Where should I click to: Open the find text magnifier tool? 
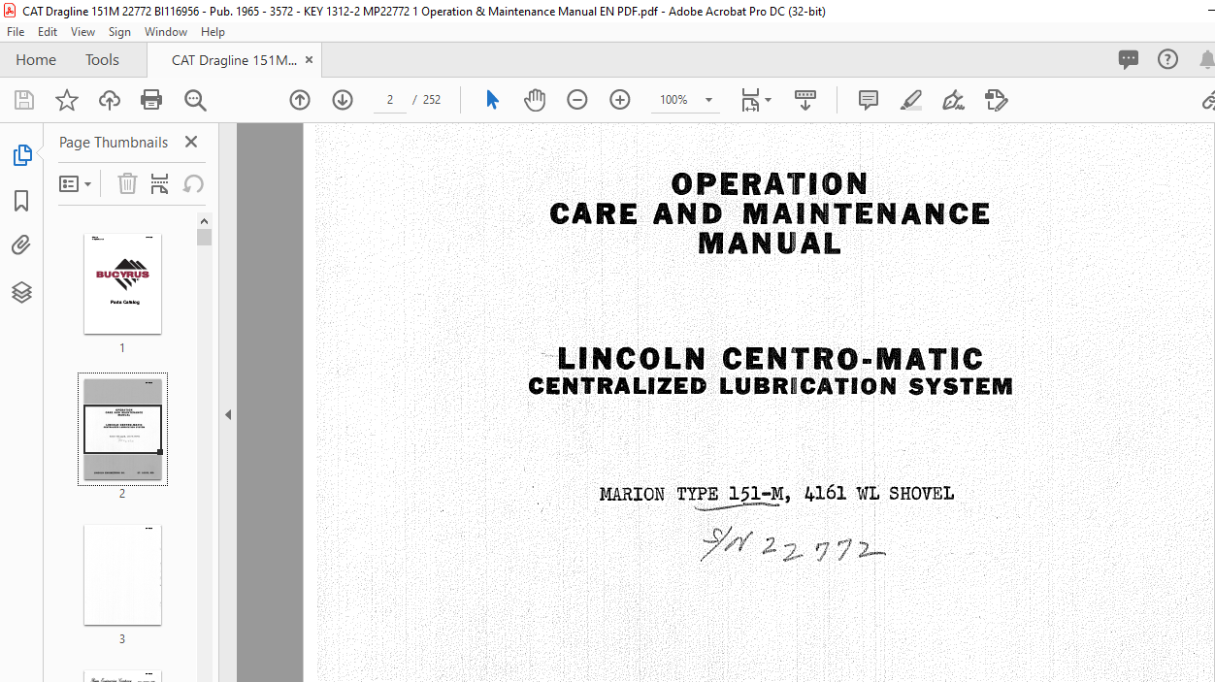click(x=195, y=100)
